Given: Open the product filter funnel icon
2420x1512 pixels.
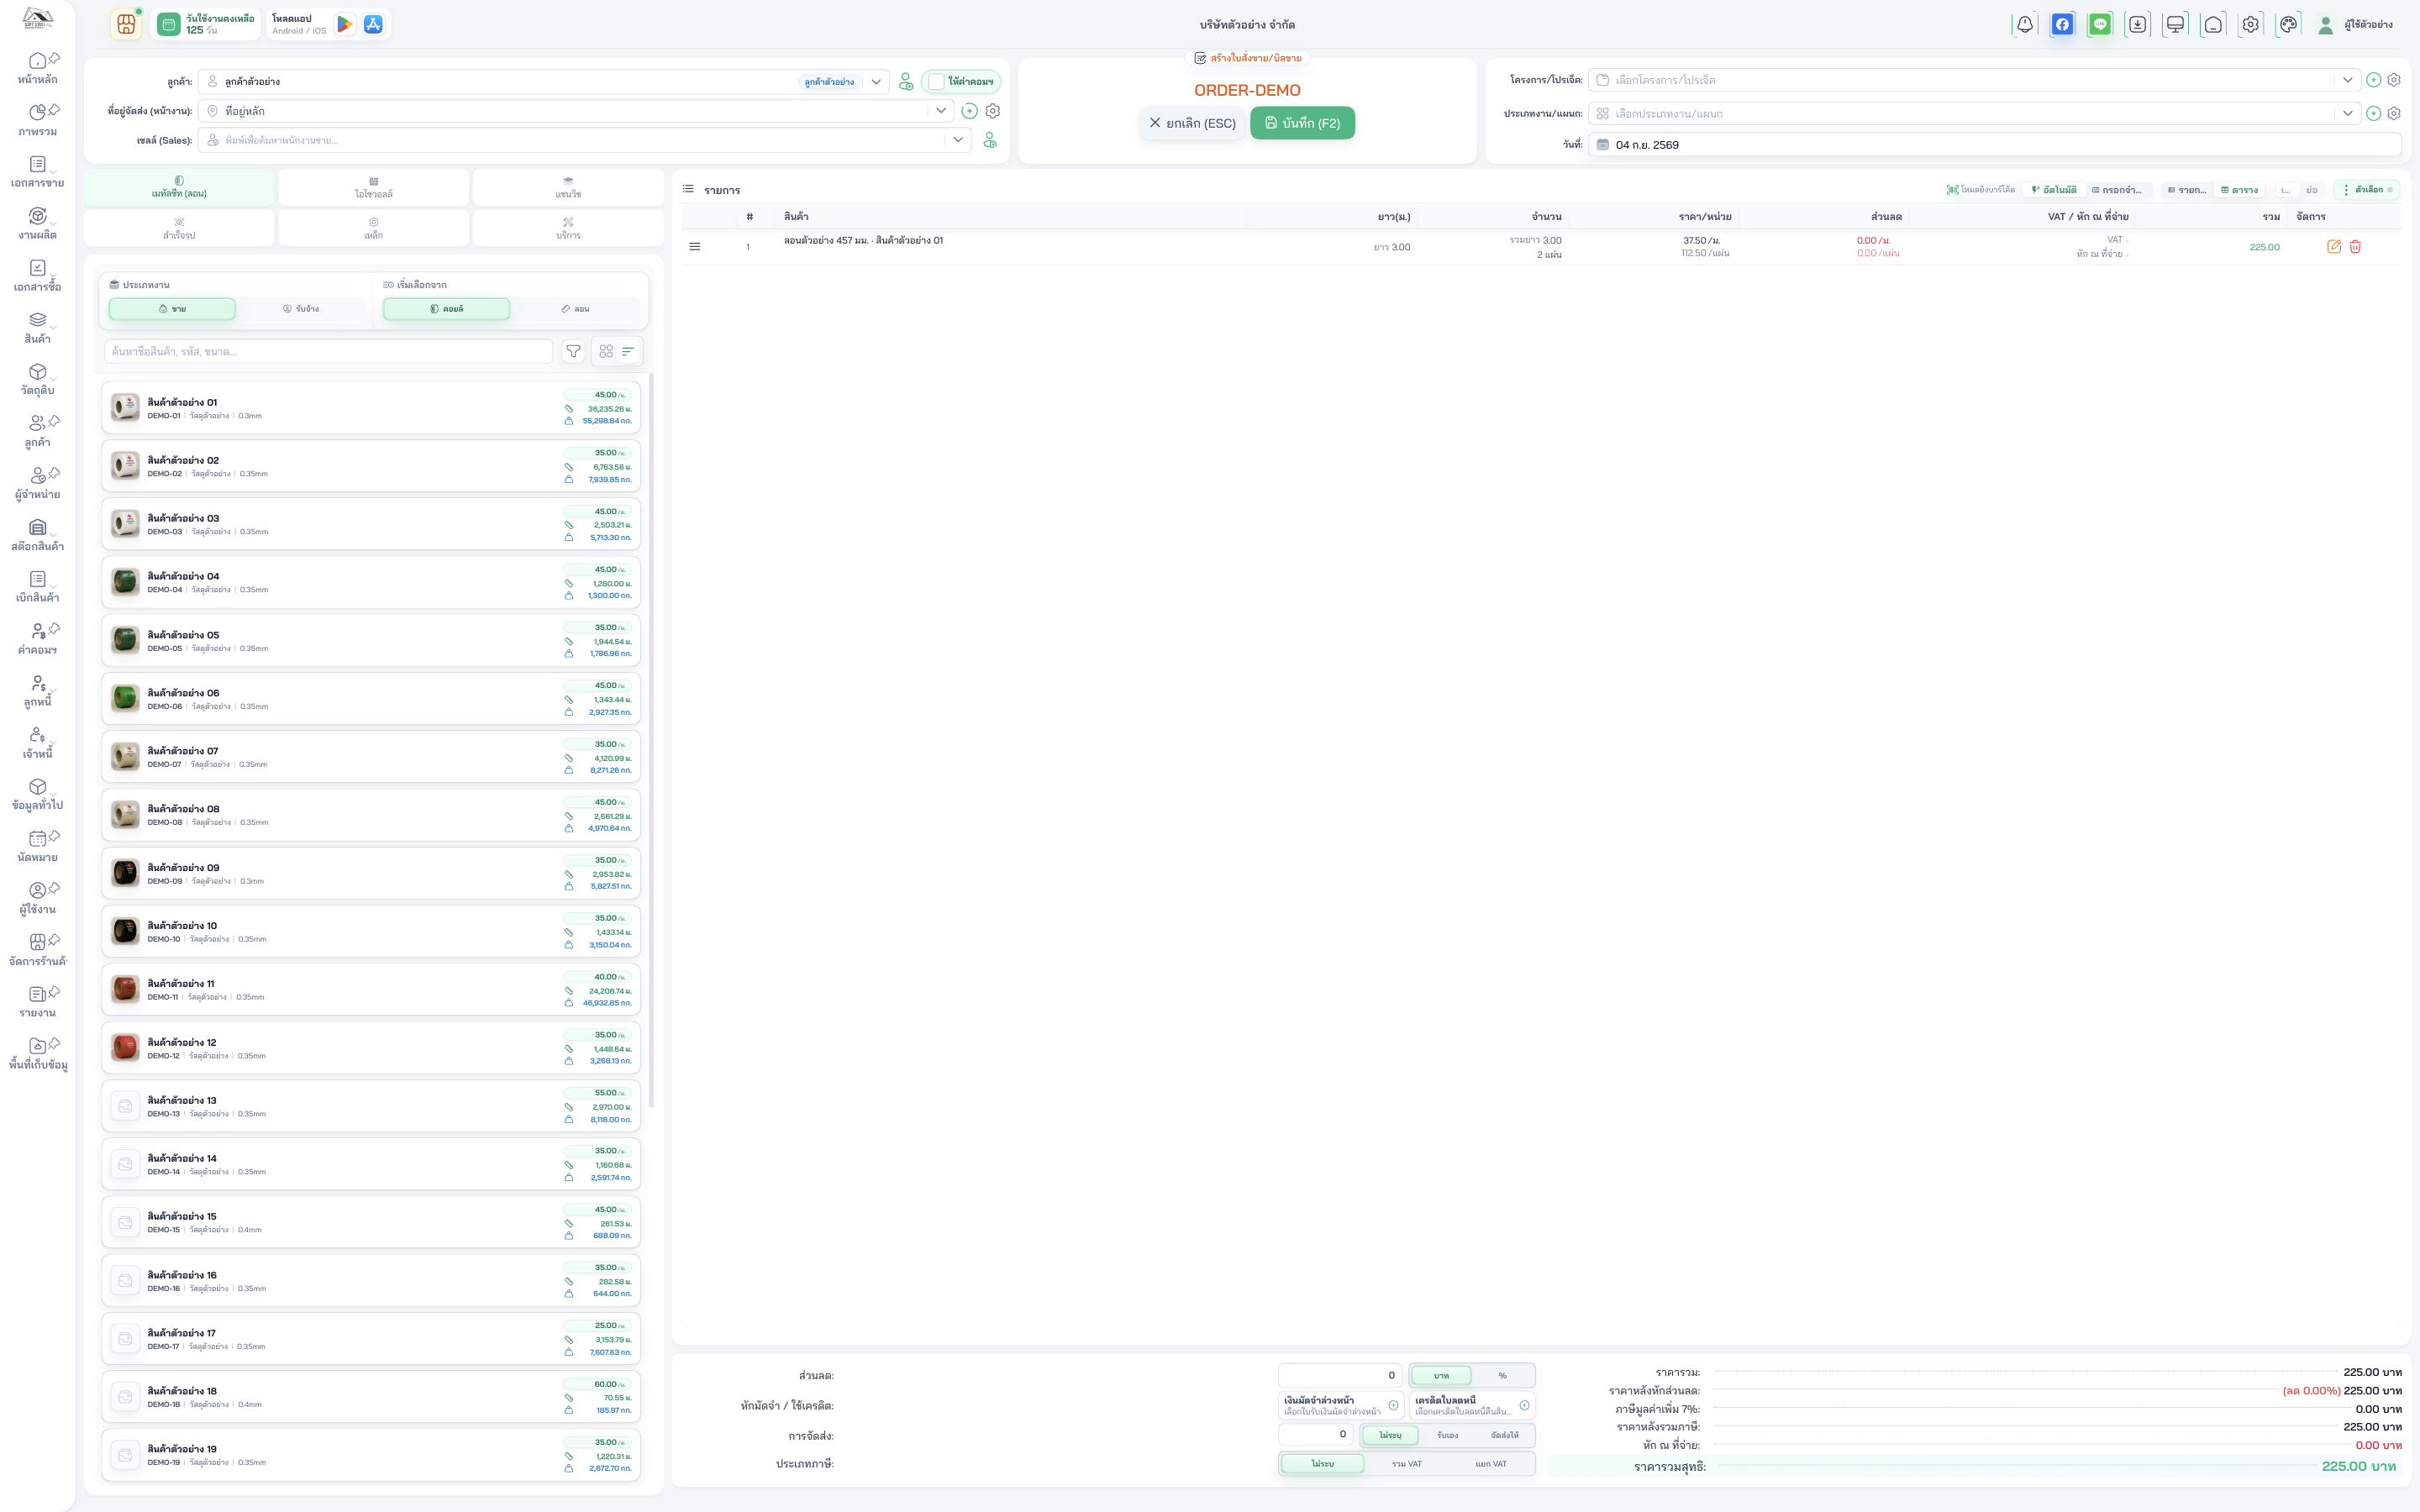Looking at the screenshot, I should (x=573, y=351).
